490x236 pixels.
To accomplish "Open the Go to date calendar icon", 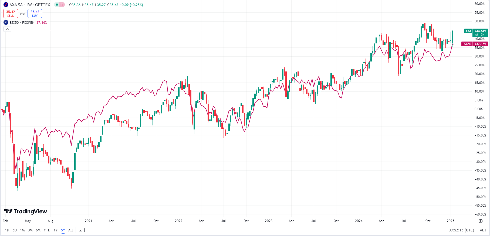I will [82, 230].
